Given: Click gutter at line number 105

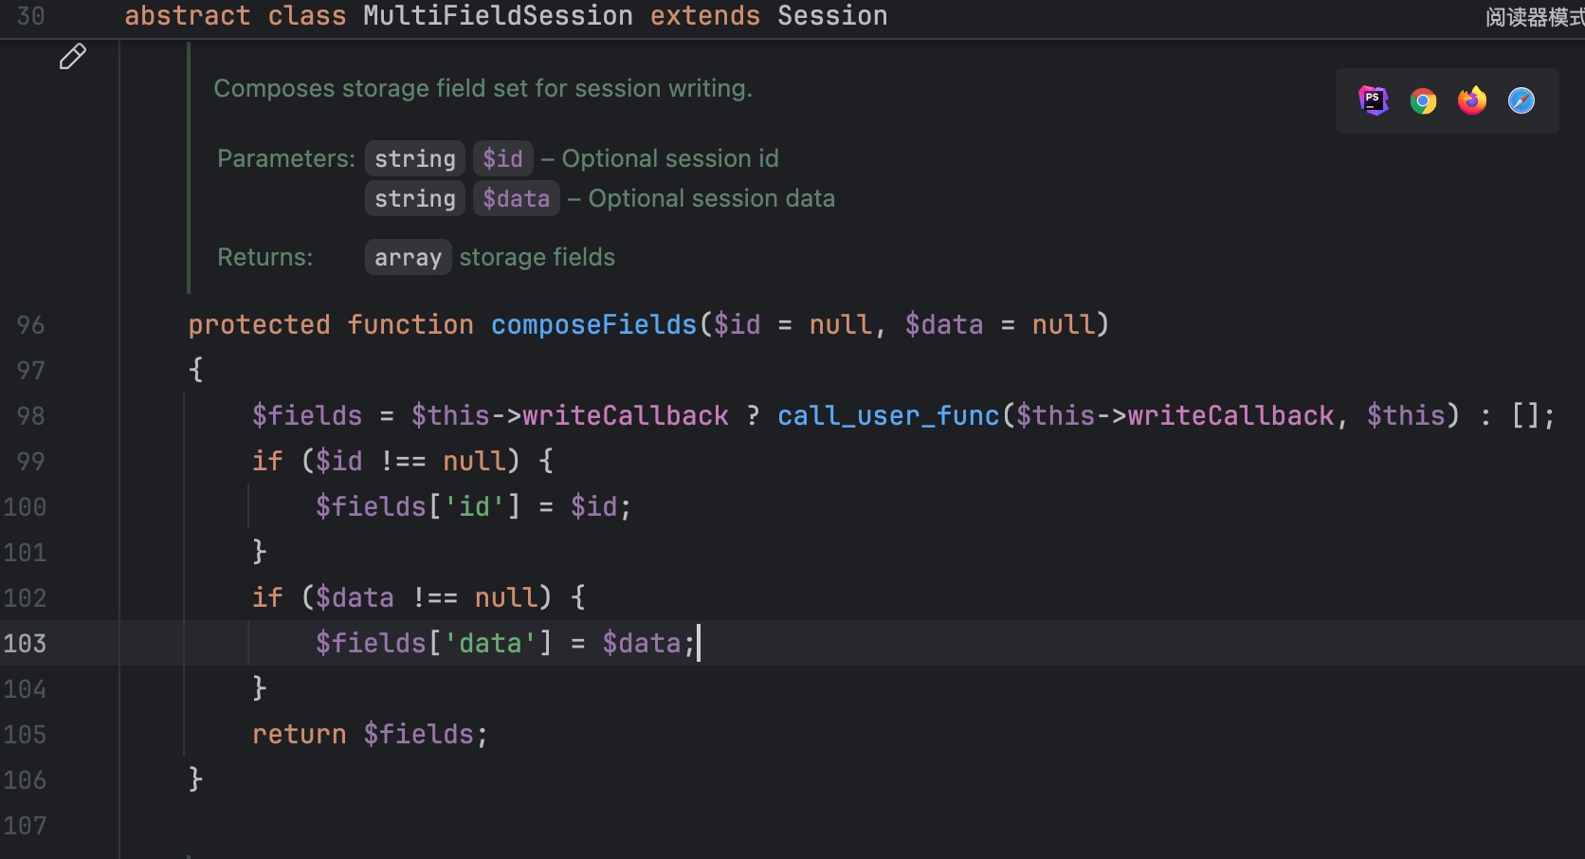Looking at the screenshot, I should pos(25,735).
